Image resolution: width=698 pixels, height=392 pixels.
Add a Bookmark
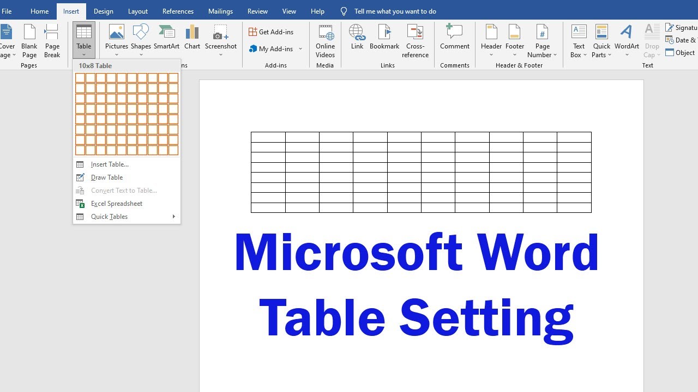coord(384,37)
